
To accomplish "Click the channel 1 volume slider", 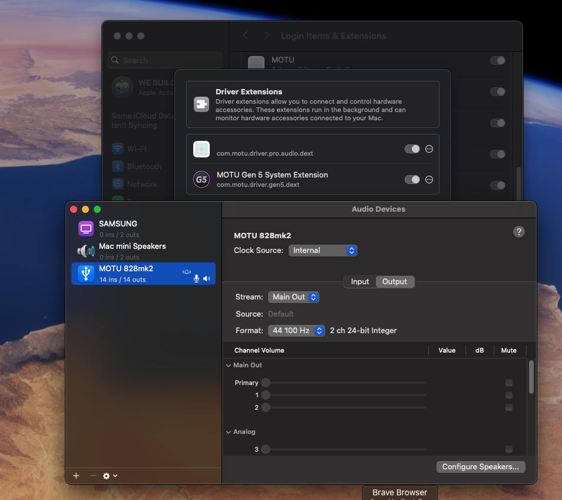I will click(x=344, y=395).
